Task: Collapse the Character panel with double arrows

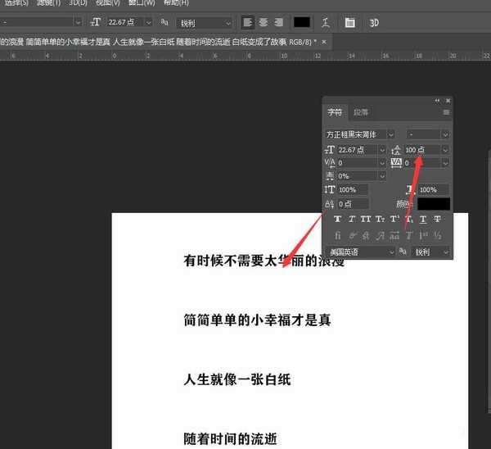Action: [436, 100]
